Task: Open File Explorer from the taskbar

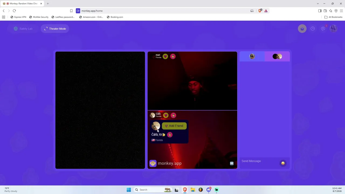Action: coord(193,190)
